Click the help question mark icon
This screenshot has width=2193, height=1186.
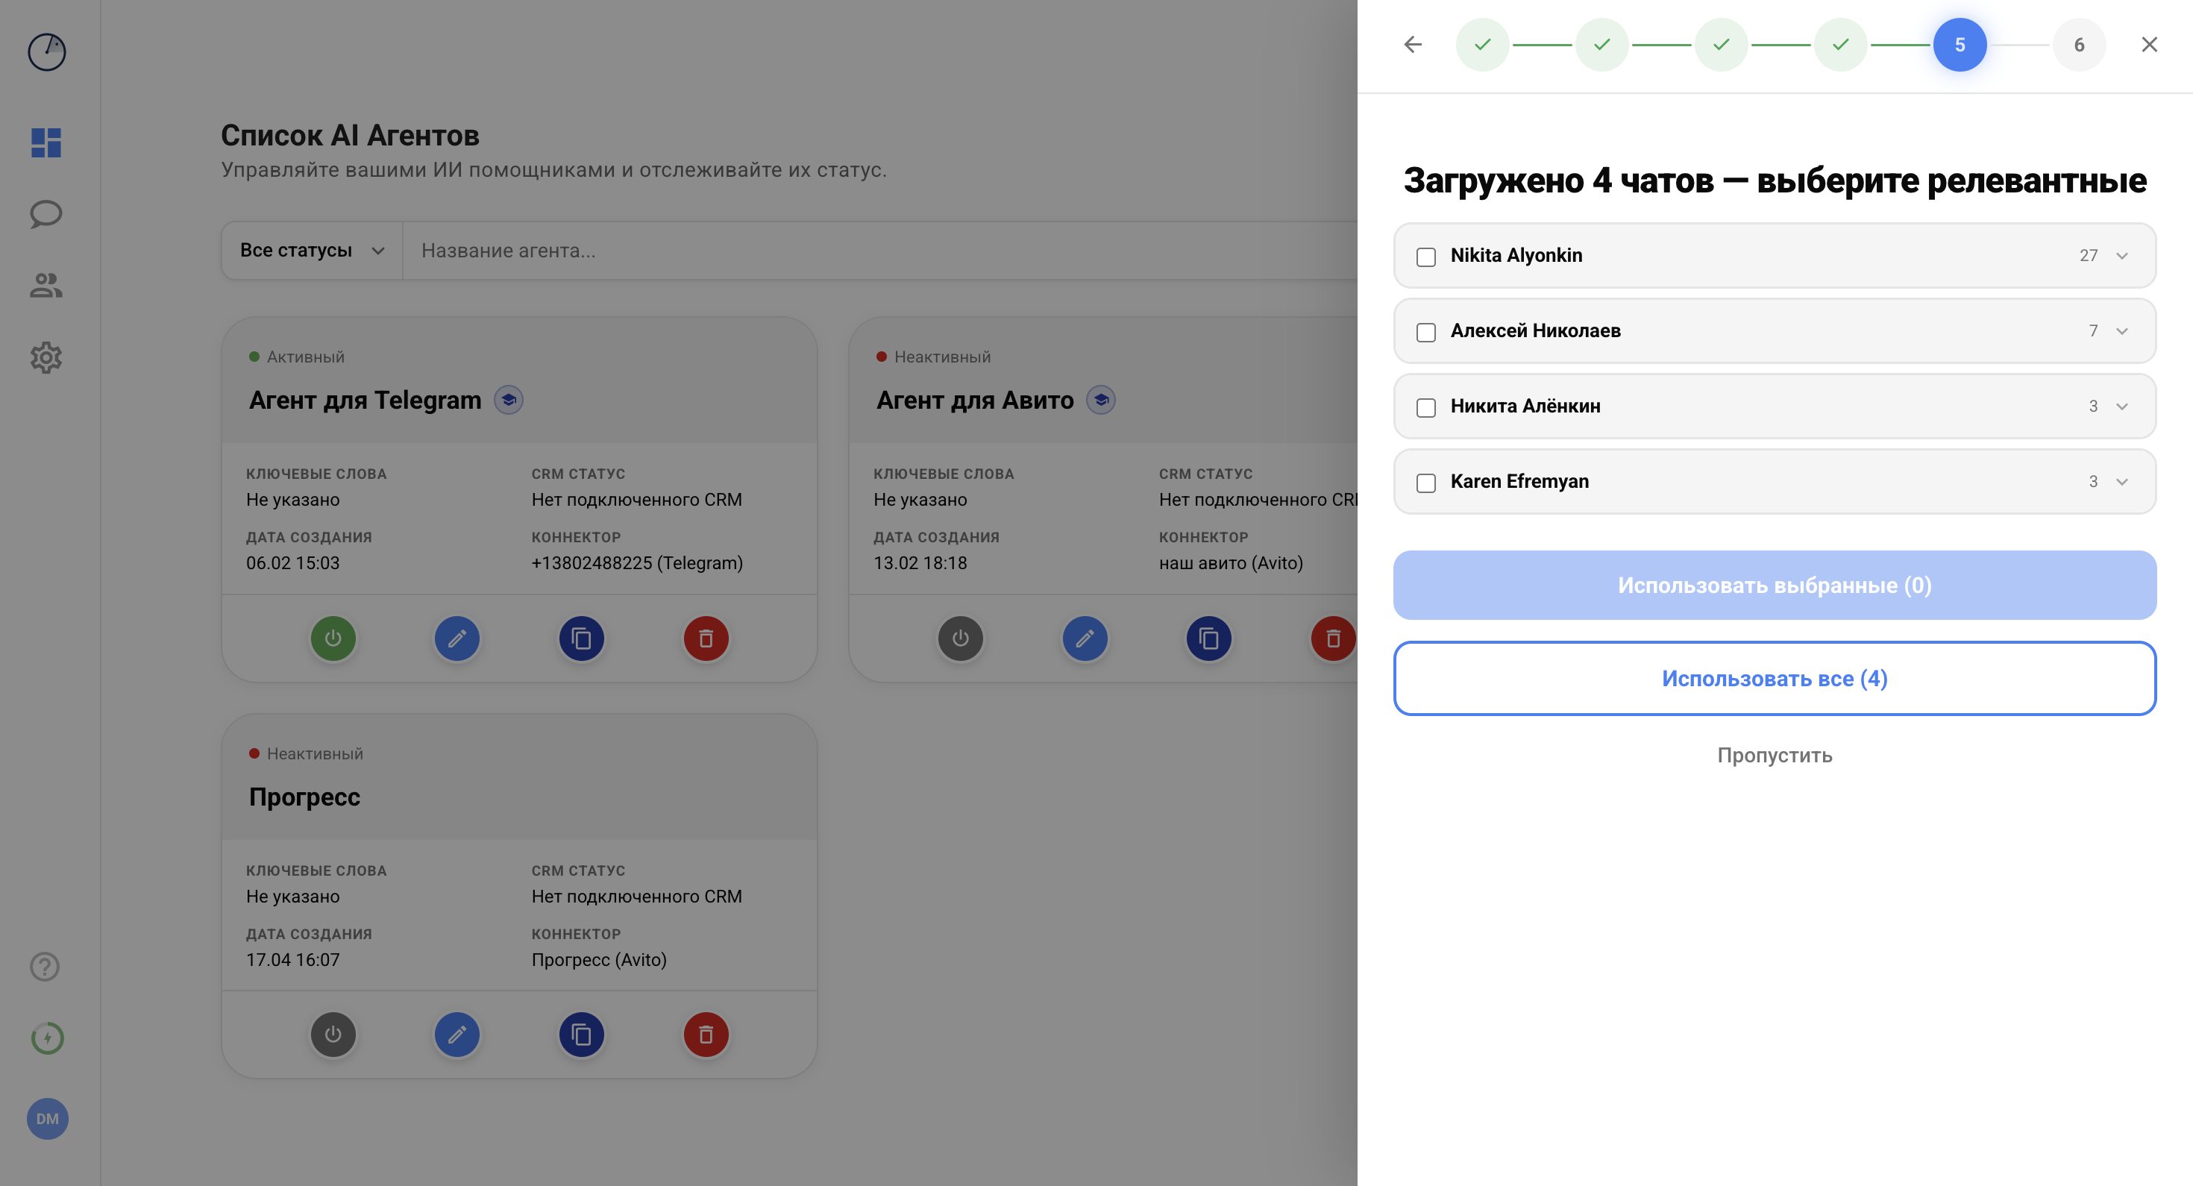pos(45,967)
